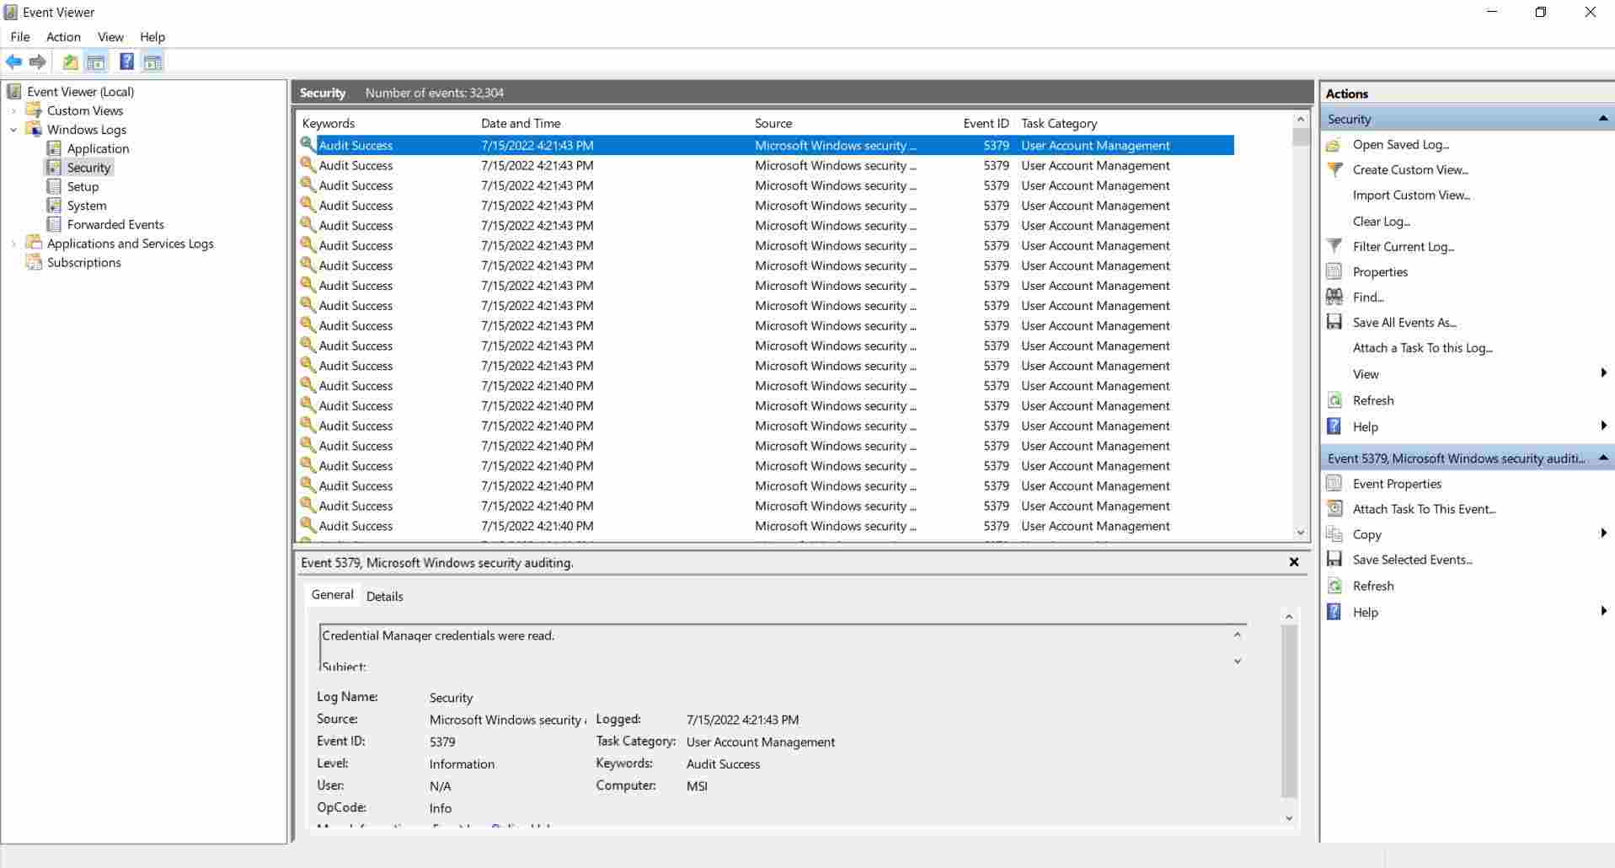Navigate back using the blue arrow
The height and width of the screenshot is (868, 1615).
coord(14,62)
